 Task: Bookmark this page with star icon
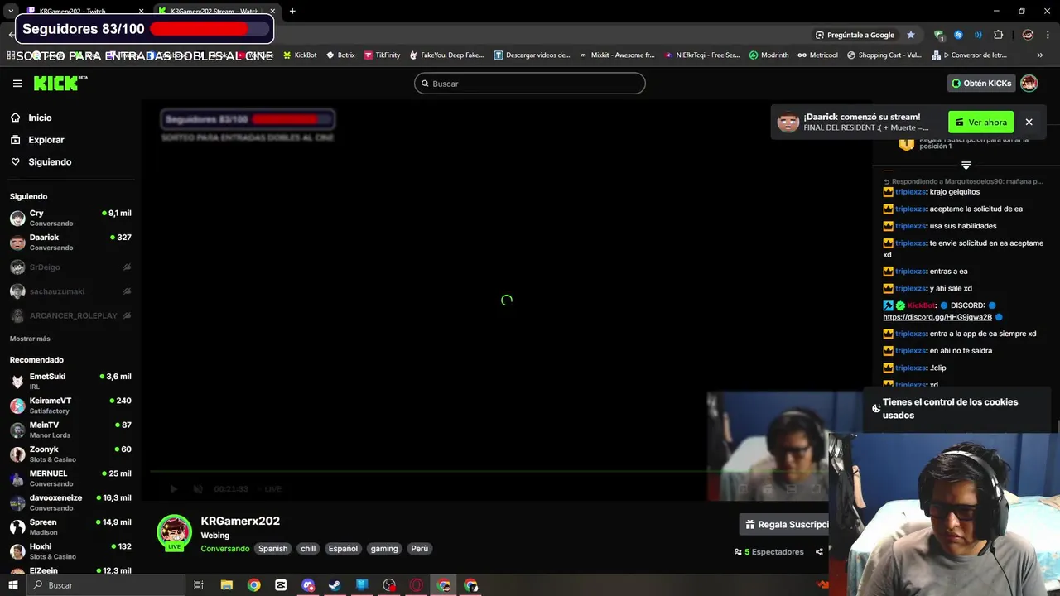pyautogui.click(x=911, y=35)
